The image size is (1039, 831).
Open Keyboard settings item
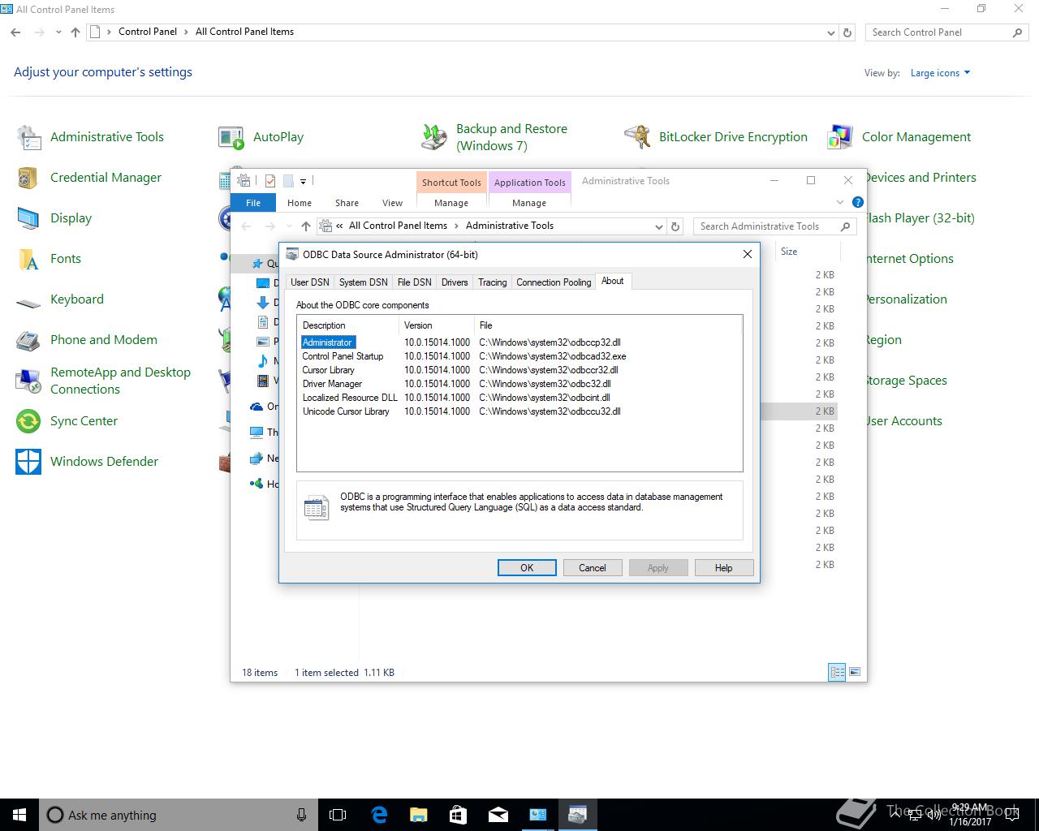coord(76,299)
